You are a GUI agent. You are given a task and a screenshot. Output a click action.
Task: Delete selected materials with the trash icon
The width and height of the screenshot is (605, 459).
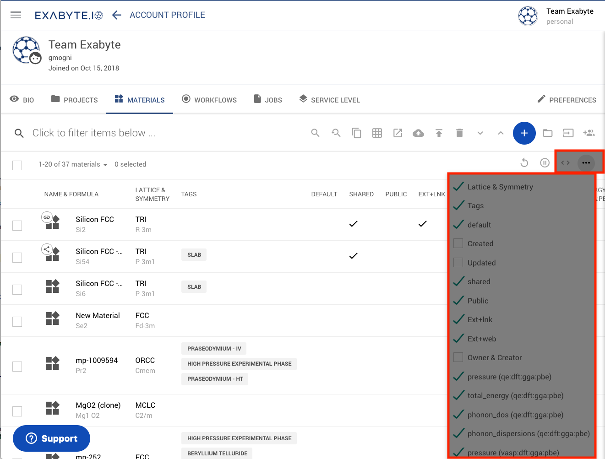point(459,133)
